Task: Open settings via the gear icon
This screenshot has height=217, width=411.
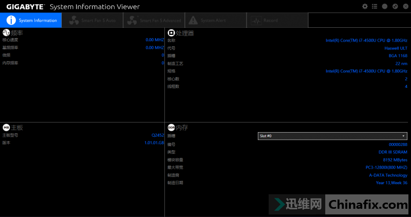Action: 365,6
